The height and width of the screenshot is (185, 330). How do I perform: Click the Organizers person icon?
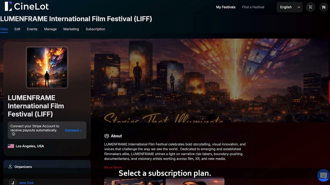(10, 167)
